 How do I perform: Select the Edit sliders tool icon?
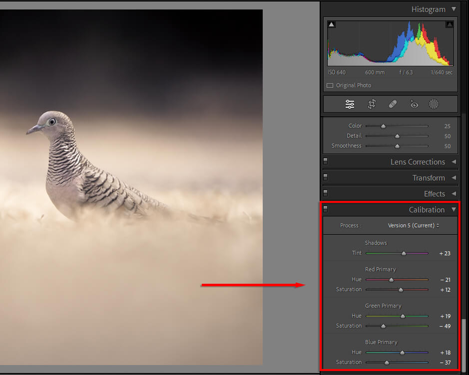[350, 104]
